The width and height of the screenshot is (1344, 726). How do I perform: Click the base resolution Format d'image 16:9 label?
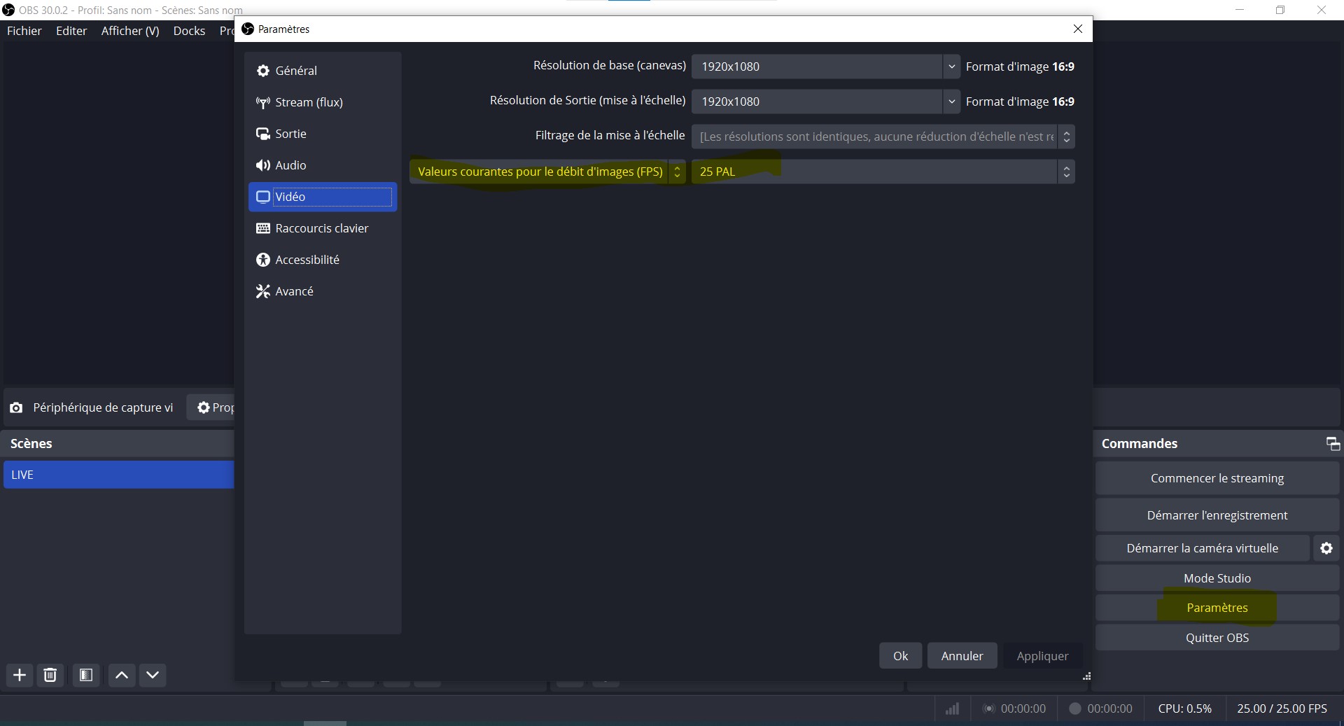(x=1020, y=67)
